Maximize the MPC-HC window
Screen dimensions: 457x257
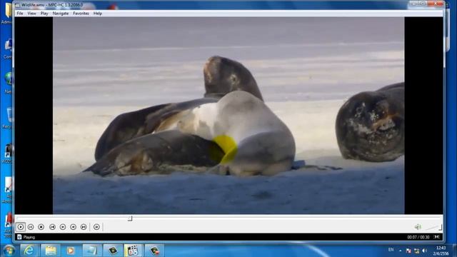pyautogui.click(x=423, y=4)
